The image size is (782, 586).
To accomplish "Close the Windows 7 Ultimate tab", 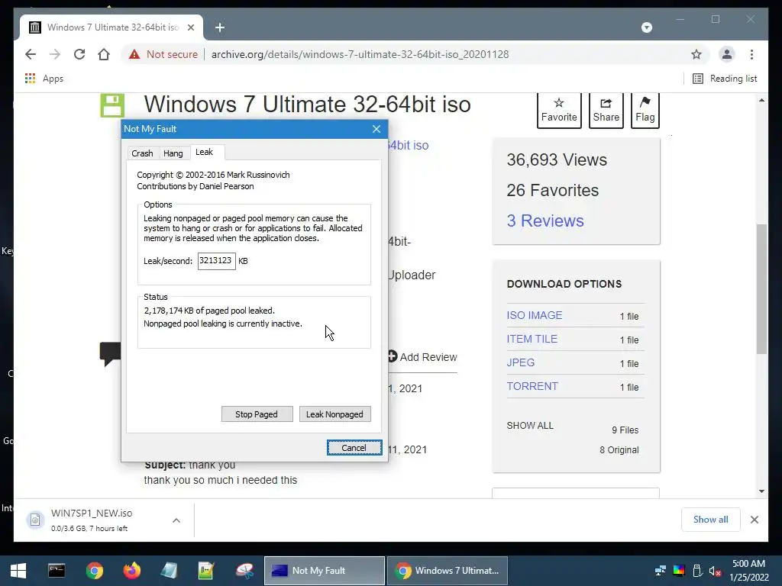I will point(190,27).
